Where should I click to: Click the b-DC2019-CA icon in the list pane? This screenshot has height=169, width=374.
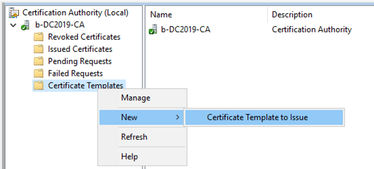pos(153,29)
